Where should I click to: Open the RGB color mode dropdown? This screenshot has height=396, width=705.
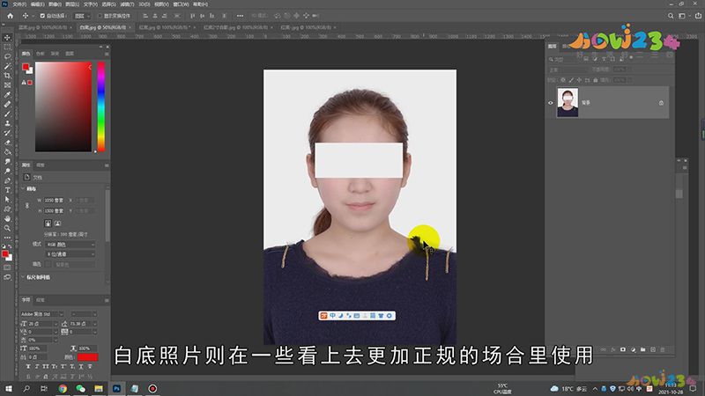click(70, 245)
